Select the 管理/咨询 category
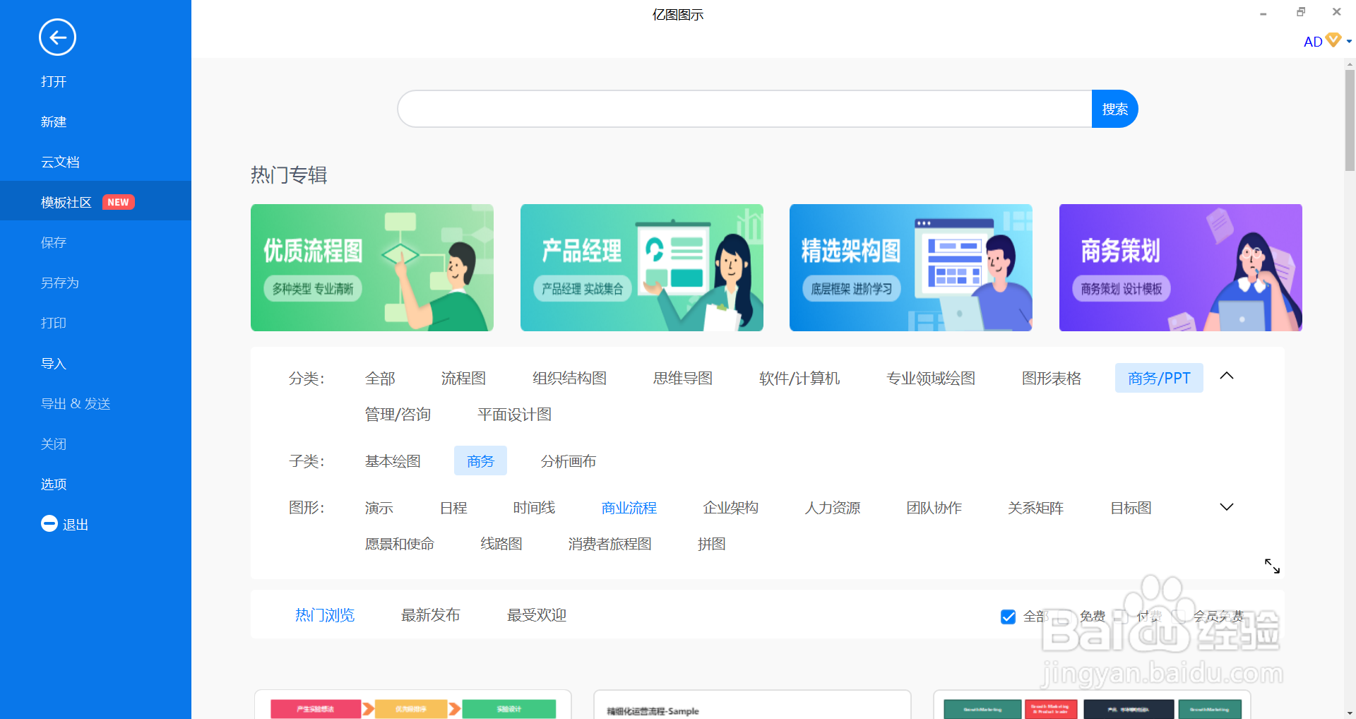The height and width of the screenshot is (719, 1356). [x=398, y=415]
